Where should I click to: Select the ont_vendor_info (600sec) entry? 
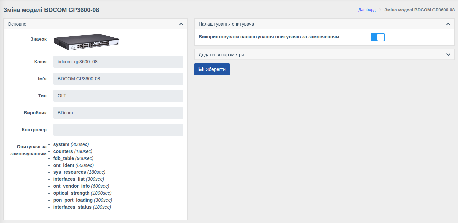click(x=81, y=186)
